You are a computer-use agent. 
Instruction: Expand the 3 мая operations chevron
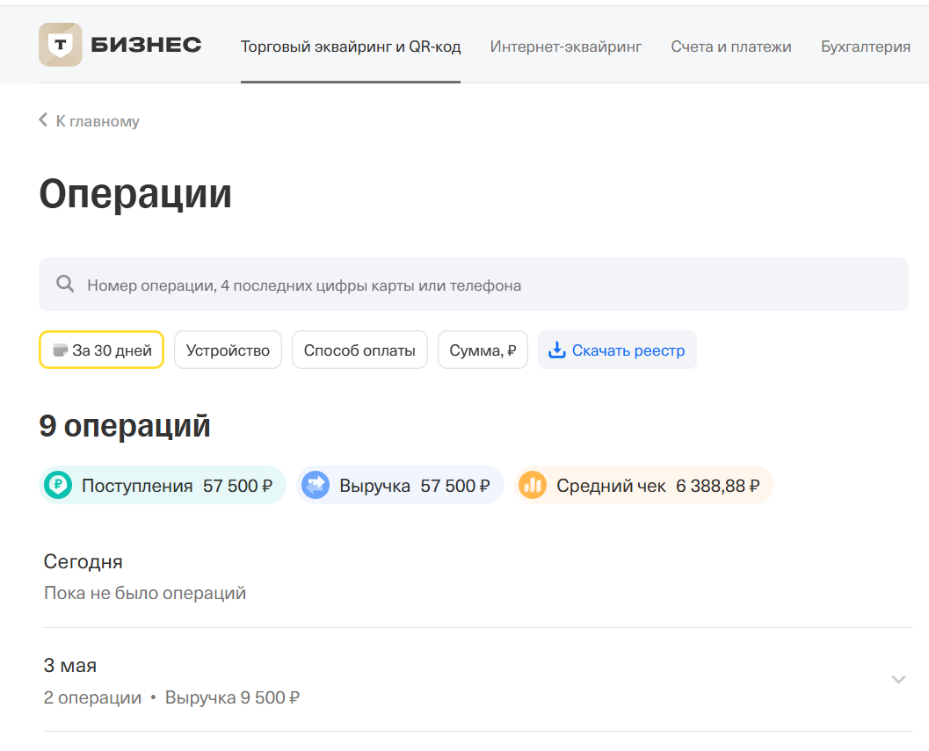[x=899, y=679]
